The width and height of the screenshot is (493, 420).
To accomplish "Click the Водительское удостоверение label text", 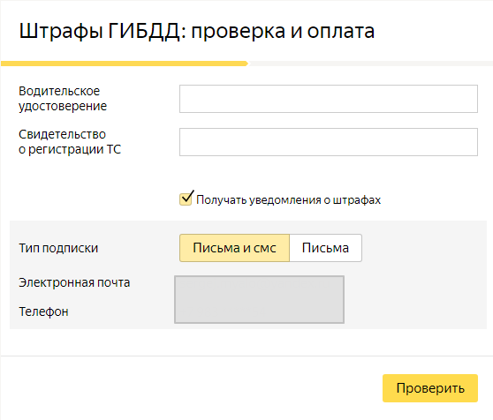I will 63,99.
